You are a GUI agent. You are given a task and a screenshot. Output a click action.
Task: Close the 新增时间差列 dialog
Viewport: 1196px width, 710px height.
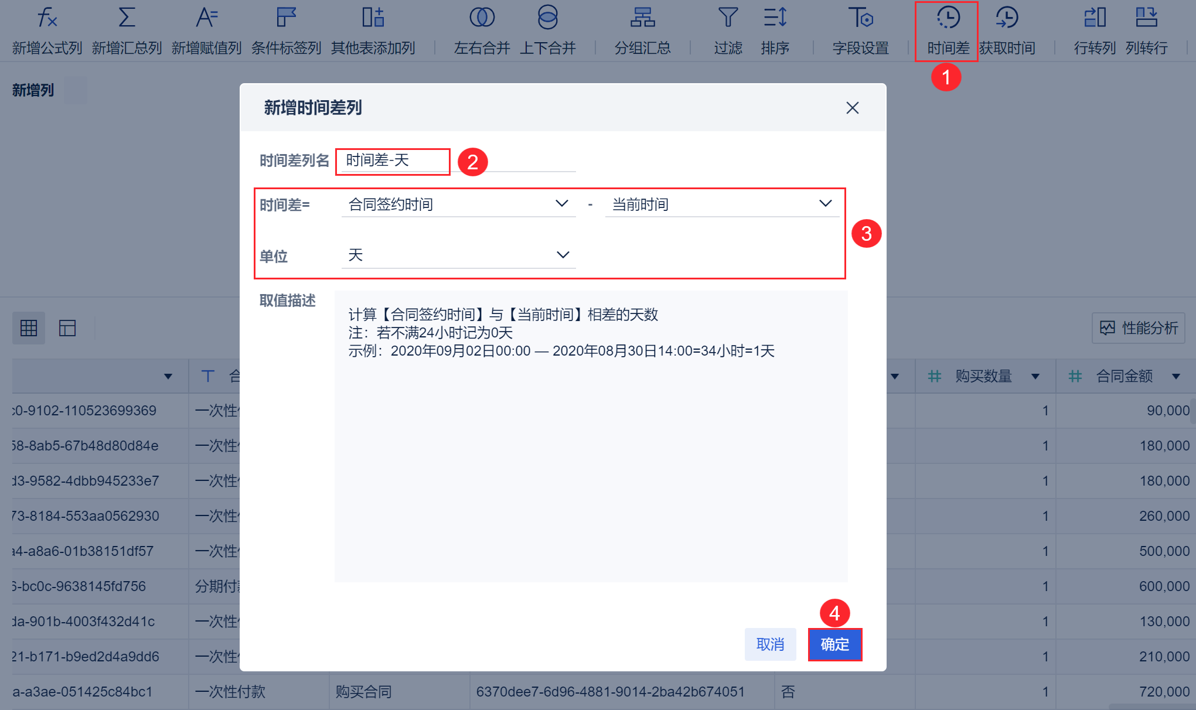(852, 108)
